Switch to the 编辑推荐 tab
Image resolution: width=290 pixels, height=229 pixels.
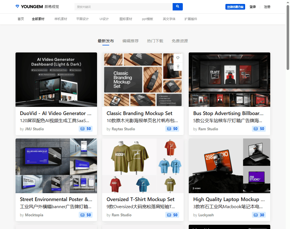(130, 41)
